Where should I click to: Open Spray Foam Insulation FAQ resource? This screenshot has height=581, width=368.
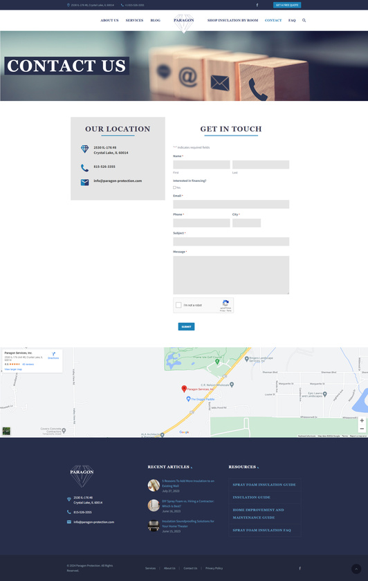261,531
